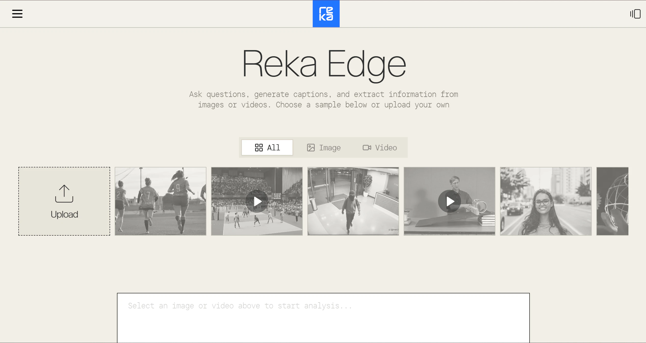Toggle the Image media filter on
This screenshot has height=343, width=646.
click(x=323, y=148)
